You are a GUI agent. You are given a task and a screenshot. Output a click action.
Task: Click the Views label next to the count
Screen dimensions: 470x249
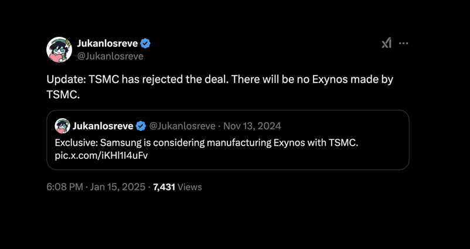click(x=189, y=187)
